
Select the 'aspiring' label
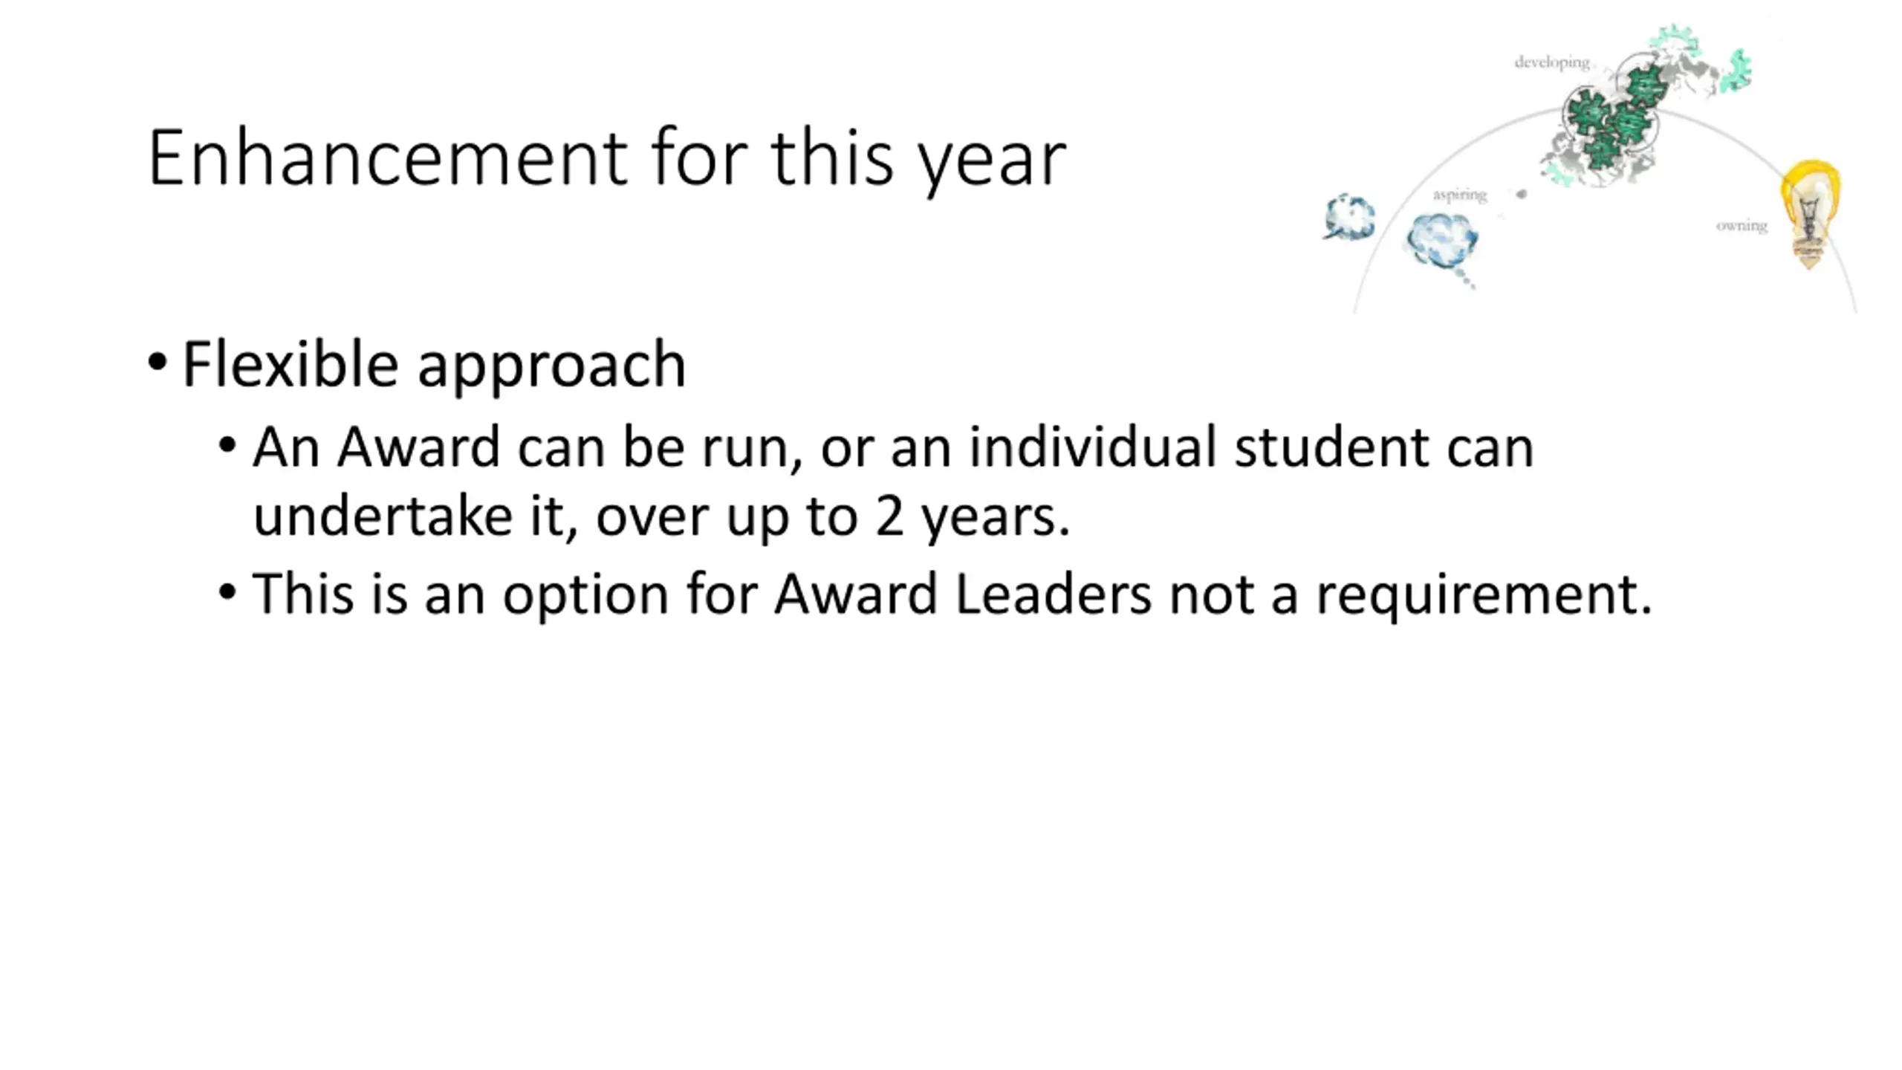1460,195
